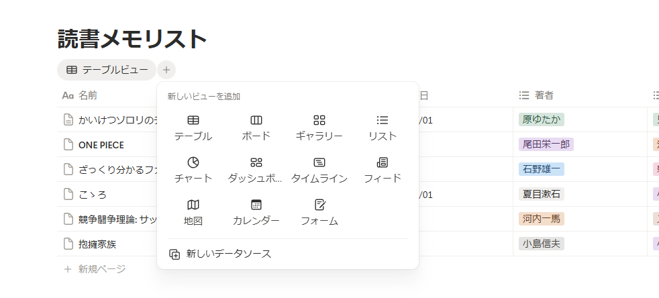This screenshot has width=659, height=298.
Task: Click 新しいデータソース option
Action: point(228,254)
